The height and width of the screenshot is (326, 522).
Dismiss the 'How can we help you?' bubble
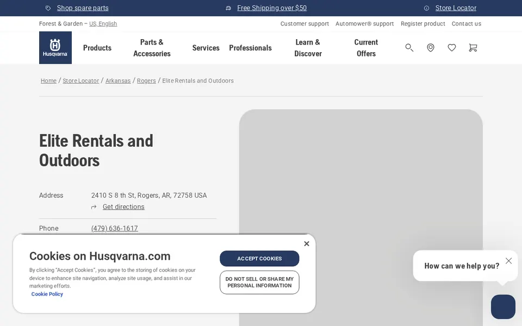click(508, 260)
